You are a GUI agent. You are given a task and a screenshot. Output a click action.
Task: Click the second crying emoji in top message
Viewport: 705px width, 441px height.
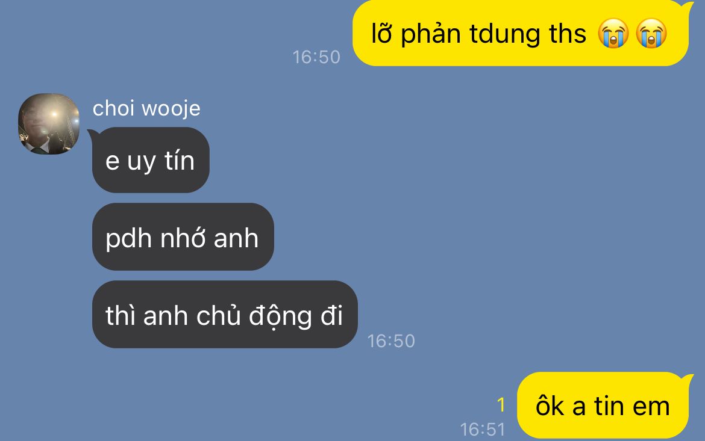coord(651,34)
